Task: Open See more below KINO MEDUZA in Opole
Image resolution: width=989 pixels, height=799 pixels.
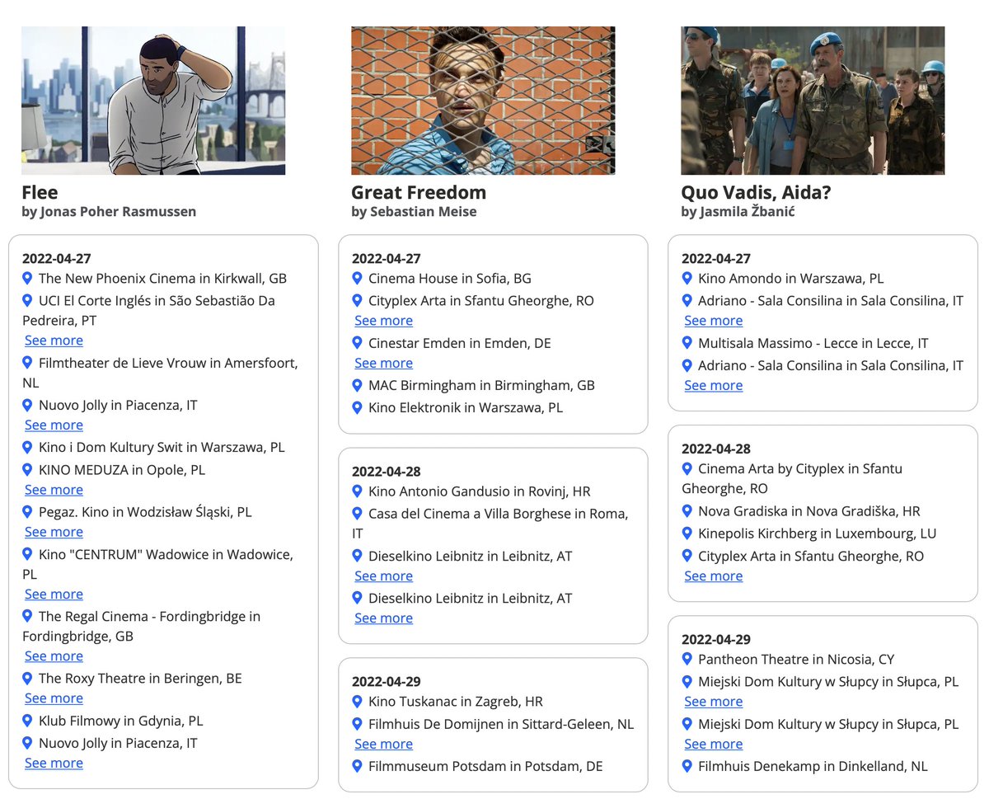Action: coord(54,490)
